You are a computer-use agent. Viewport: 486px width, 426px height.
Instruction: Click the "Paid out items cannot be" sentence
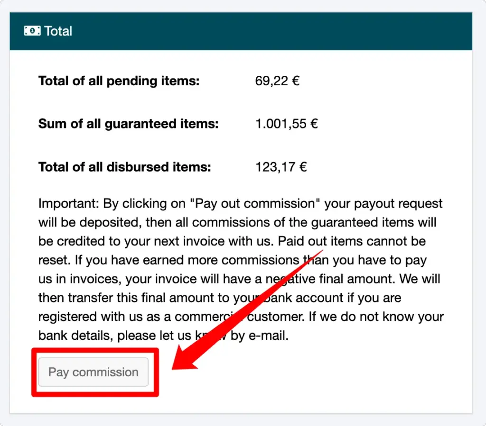tap(352, 241)
